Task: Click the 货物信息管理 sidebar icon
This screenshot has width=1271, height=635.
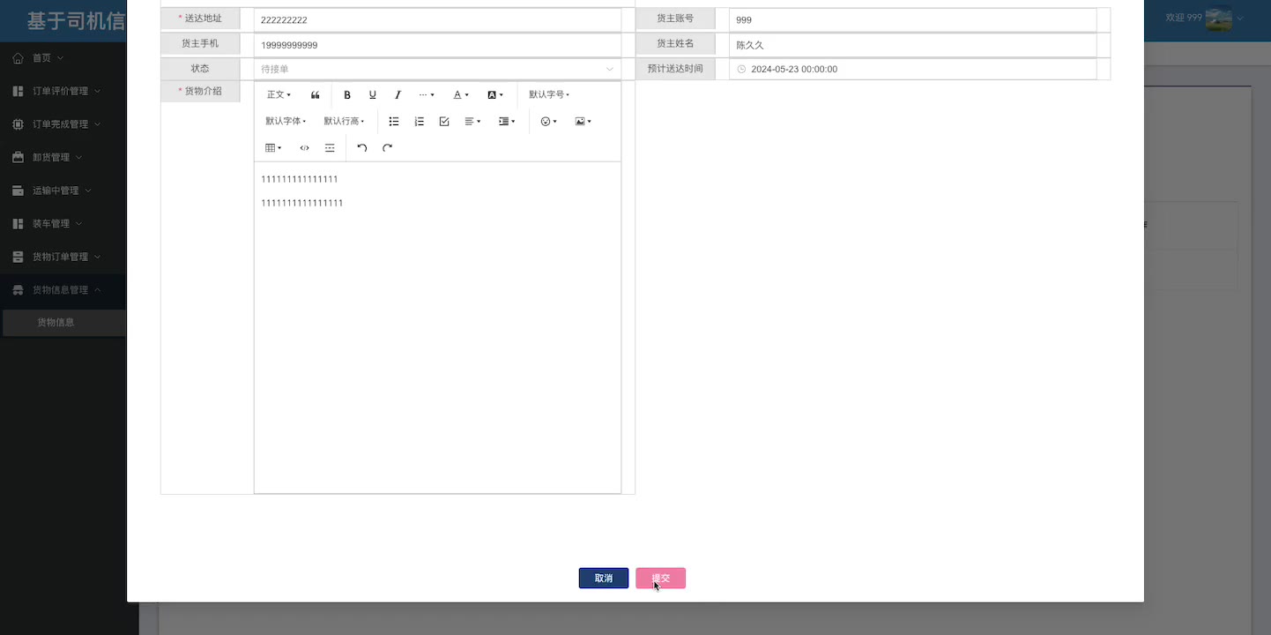Action: (18, 290)
